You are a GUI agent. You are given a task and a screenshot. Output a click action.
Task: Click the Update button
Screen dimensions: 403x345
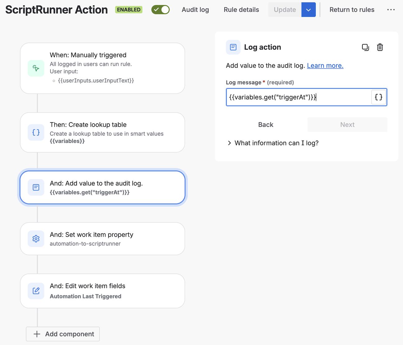(285, 10)
